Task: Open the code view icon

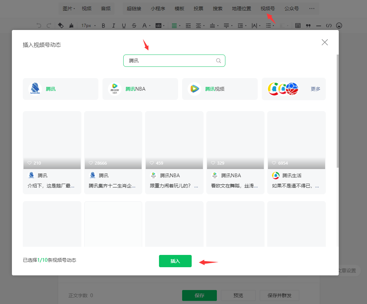Action: [x=329, y=26]
